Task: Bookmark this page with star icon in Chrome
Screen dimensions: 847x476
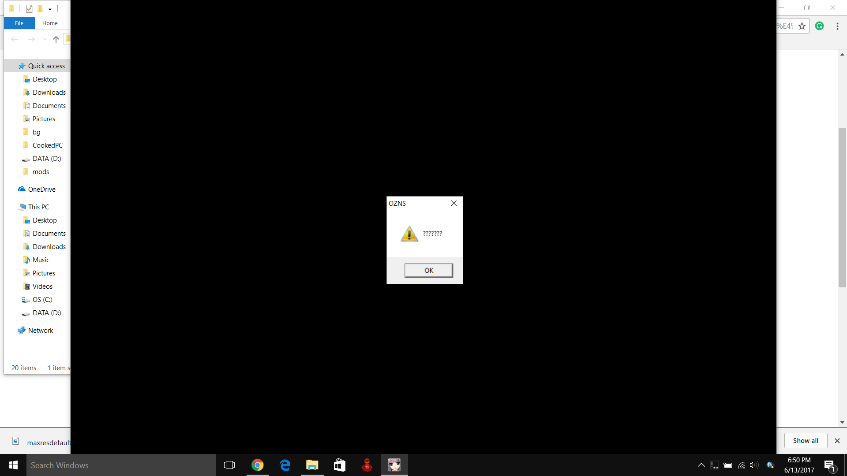Action: tap(802, 26)
